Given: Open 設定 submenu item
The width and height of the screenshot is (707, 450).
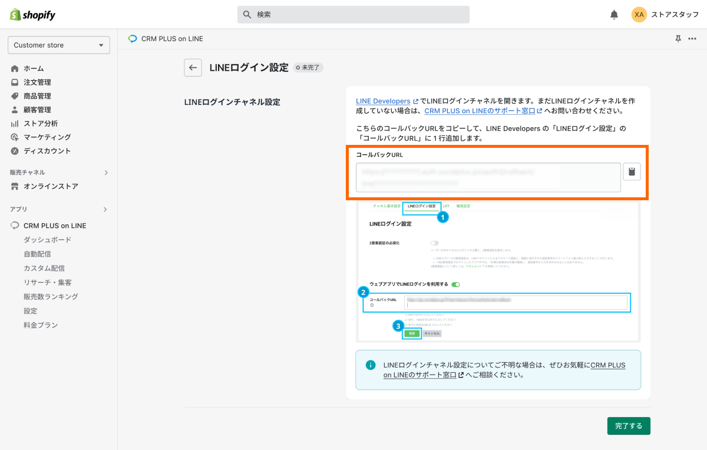Looking at the screenshot, I should pyautogui.click(x=31, y=310).
